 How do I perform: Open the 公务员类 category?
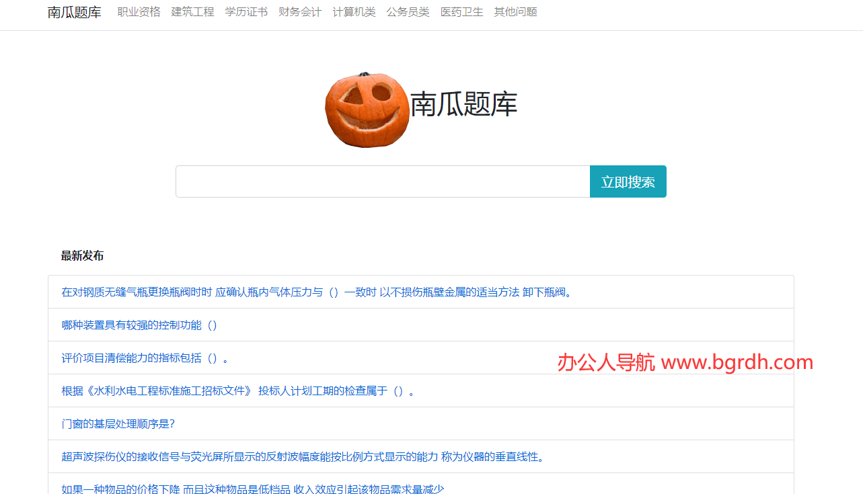pyautogui.click(x=408, y=11)
